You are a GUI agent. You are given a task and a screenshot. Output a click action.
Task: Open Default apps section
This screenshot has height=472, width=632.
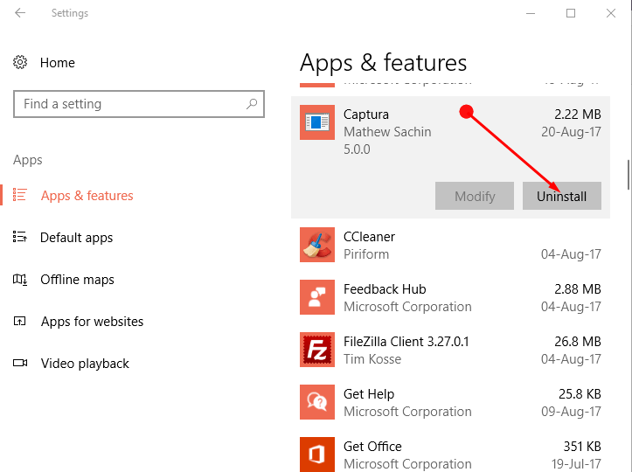coord(77,238)
